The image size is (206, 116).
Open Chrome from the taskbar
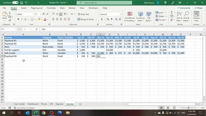(x=44, y=113)
